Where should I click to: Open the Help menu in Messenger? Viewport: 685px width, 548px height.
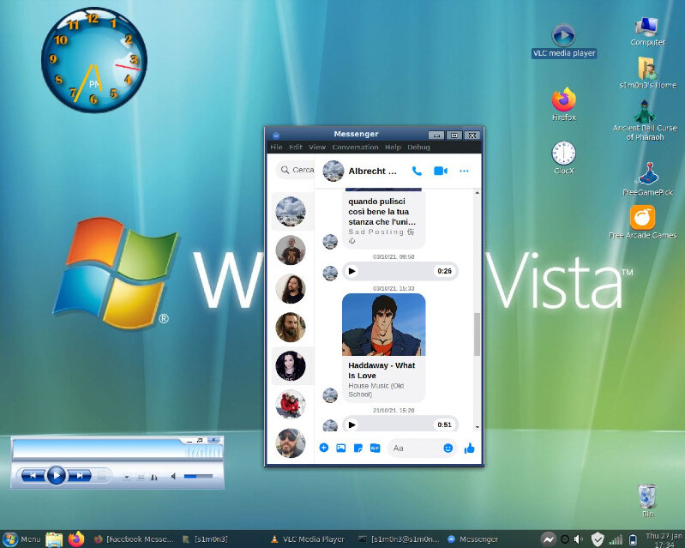click(x=394, y=147)
